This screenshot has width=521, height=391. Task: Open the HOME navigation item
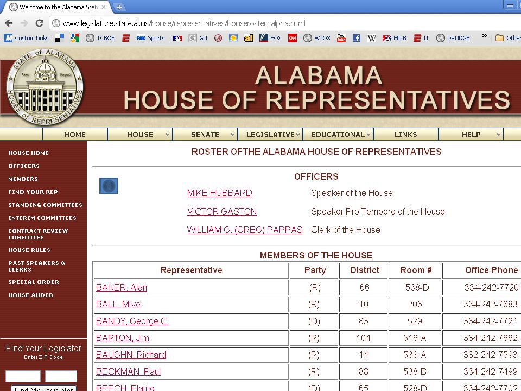coord(75,134)
